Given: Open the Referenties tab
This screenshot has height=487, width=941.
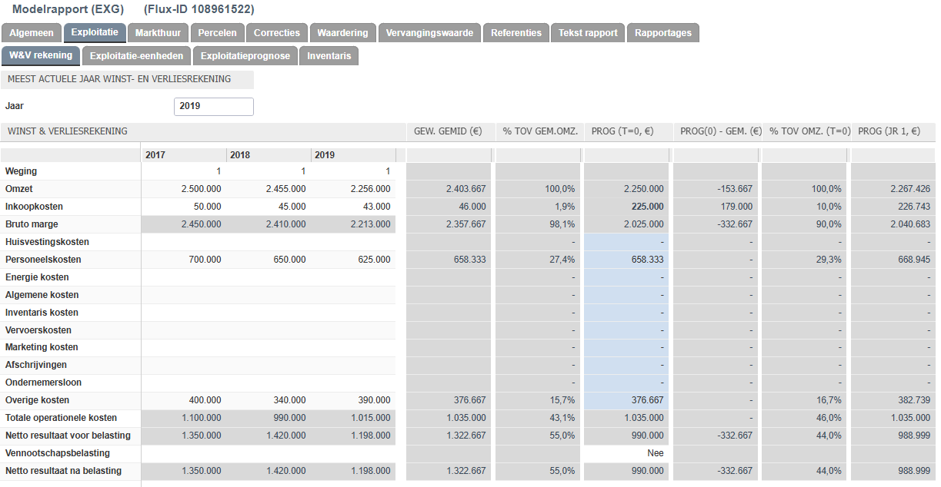Looking at the screenshot, I should pyautogui.click(x=516, y=33).
